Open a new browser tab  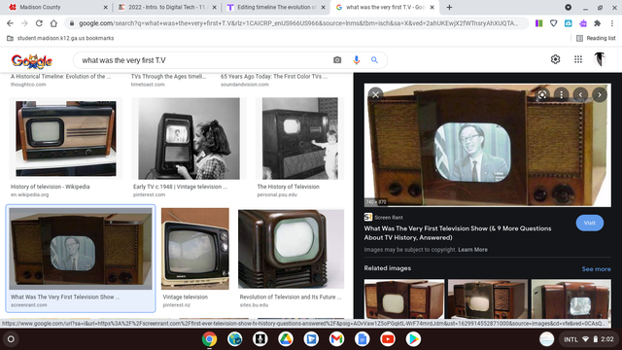(449, 7)
